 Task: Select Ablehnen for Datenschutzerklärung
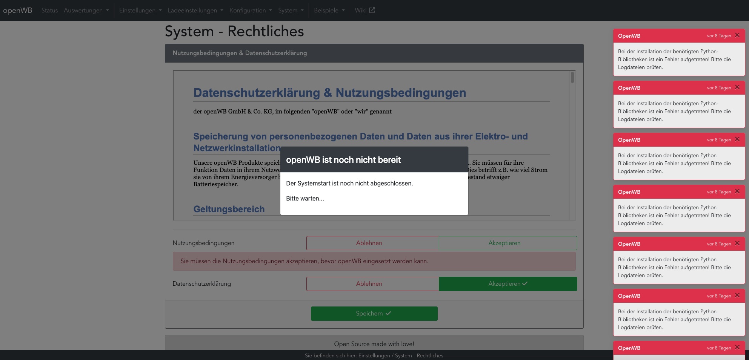373,284
